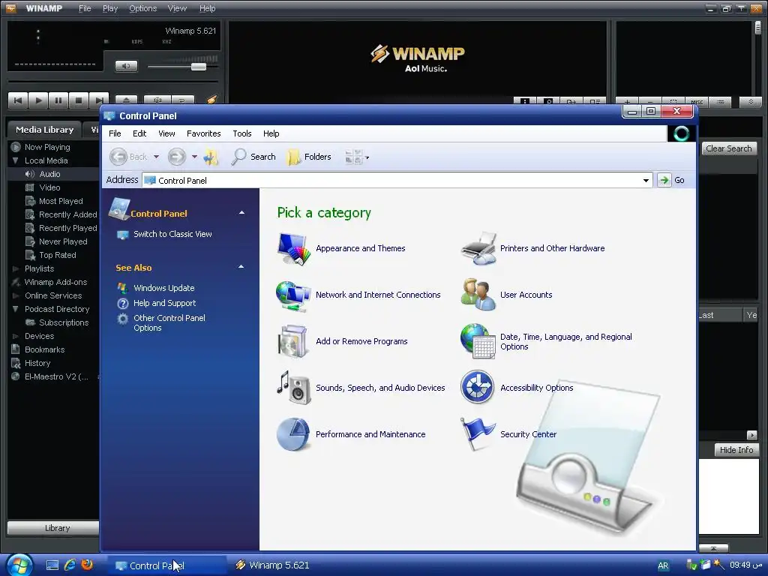Open Back button history dropdown arrow
768x576 pixels.
[156, 157]
